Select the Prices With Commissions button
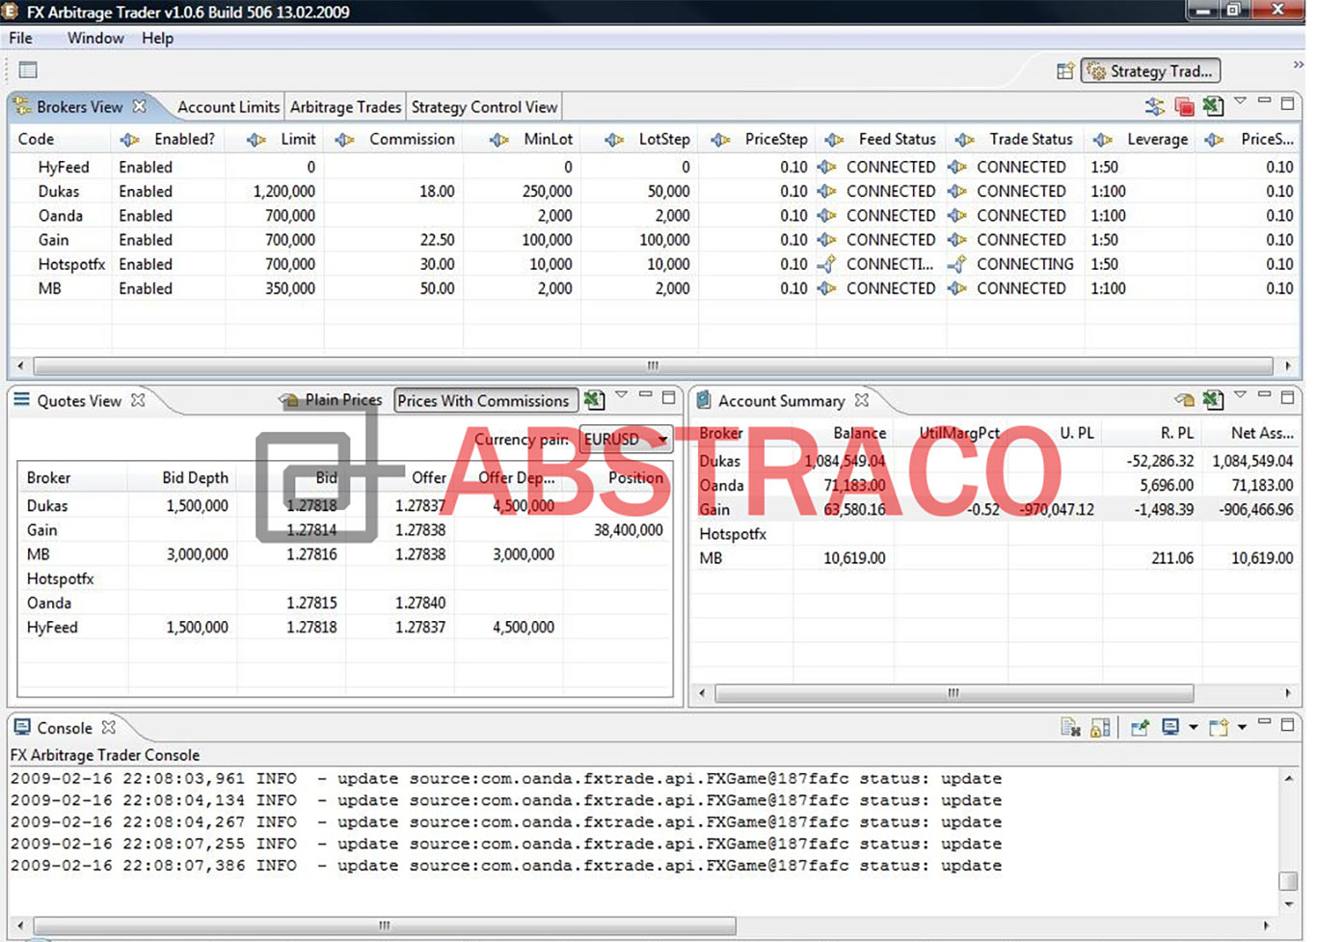This screenshot has height=942, width=1317. coord(484,399)
